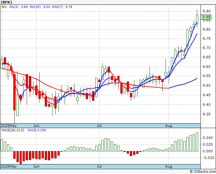The width and height of the screenshot is (216, 174).
Task: Click Aug on the price chart axis
Action: click(169, 126)
